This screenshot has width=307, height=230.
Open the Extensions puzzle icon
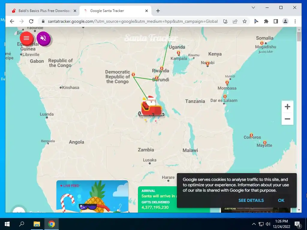click(x=266, y=21)
